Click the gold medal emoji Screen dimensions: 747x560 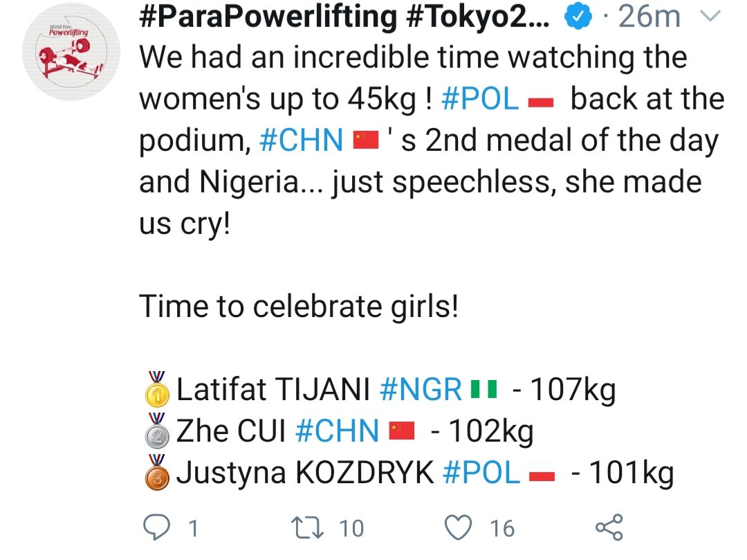point(157,390)
